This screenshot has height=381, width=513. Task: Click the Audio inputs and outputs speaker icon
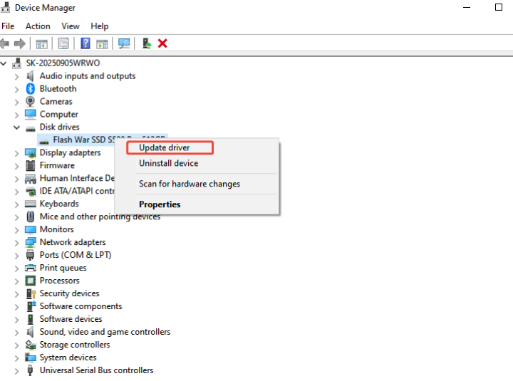30,76
